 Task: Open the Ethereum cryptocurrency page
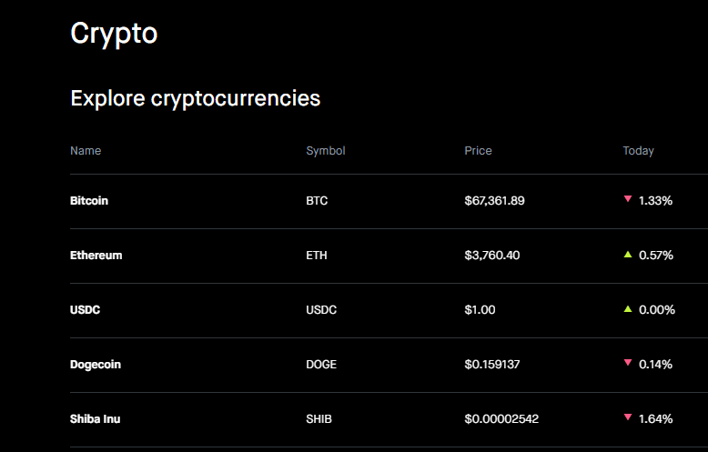point(96,256)
